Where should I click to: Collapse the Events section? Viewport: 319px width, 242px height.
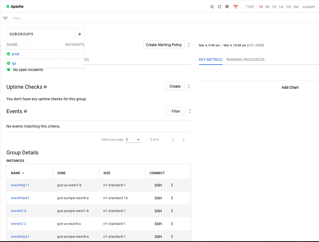pos(189,111)
